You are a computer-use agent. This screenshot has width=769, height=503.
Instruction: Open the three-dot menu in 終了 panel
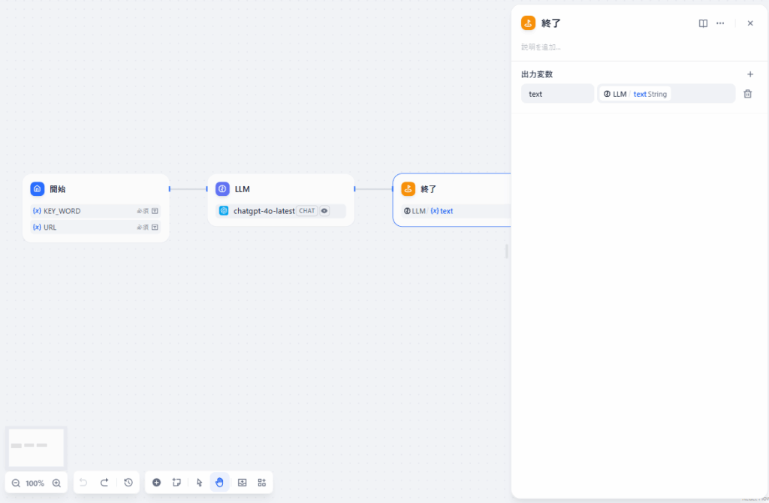(720, 23)
